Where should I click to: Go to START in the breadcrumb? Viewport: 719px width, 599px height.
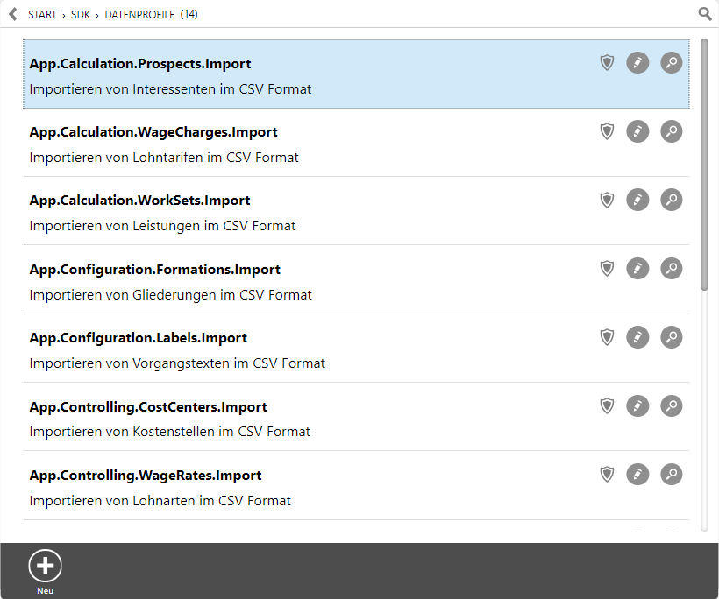(42, 15)
